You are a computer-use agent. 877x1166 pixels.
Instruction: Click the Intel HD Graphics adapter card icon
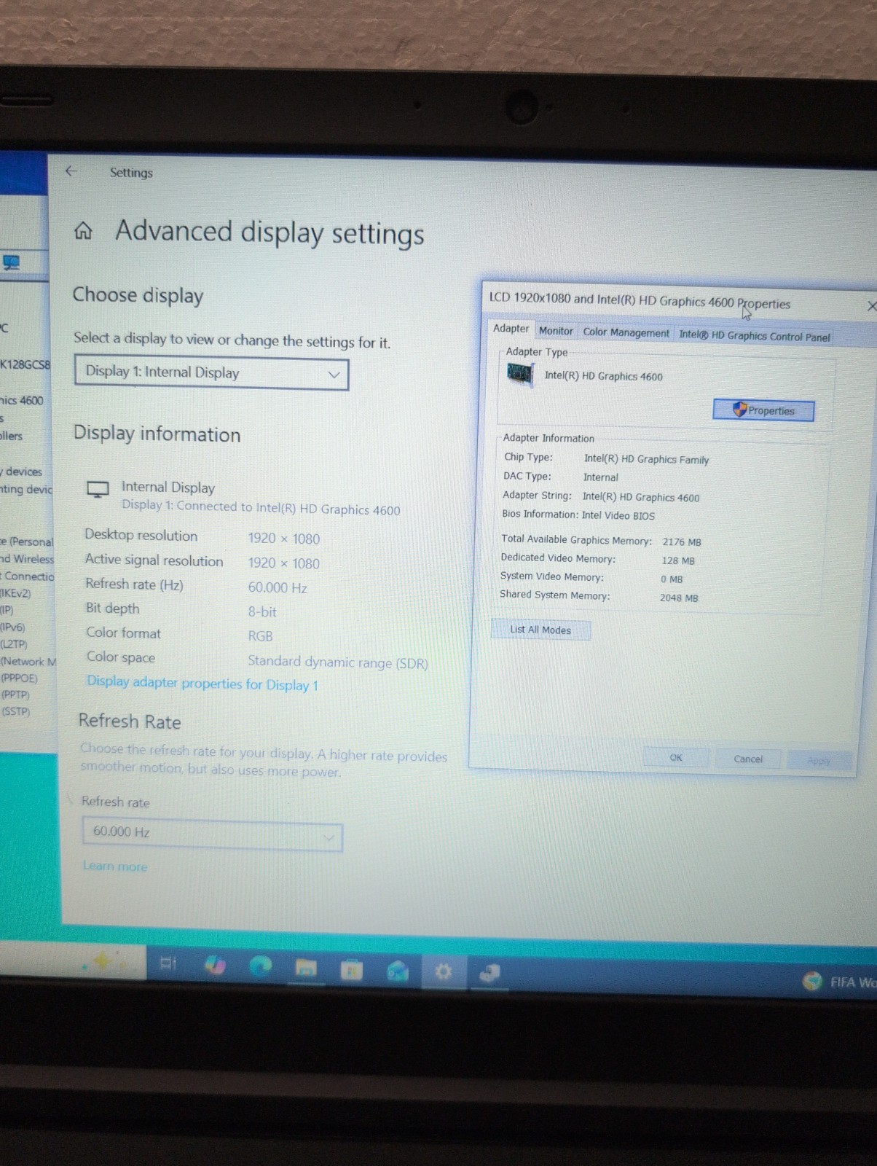(x=520, y=375)
